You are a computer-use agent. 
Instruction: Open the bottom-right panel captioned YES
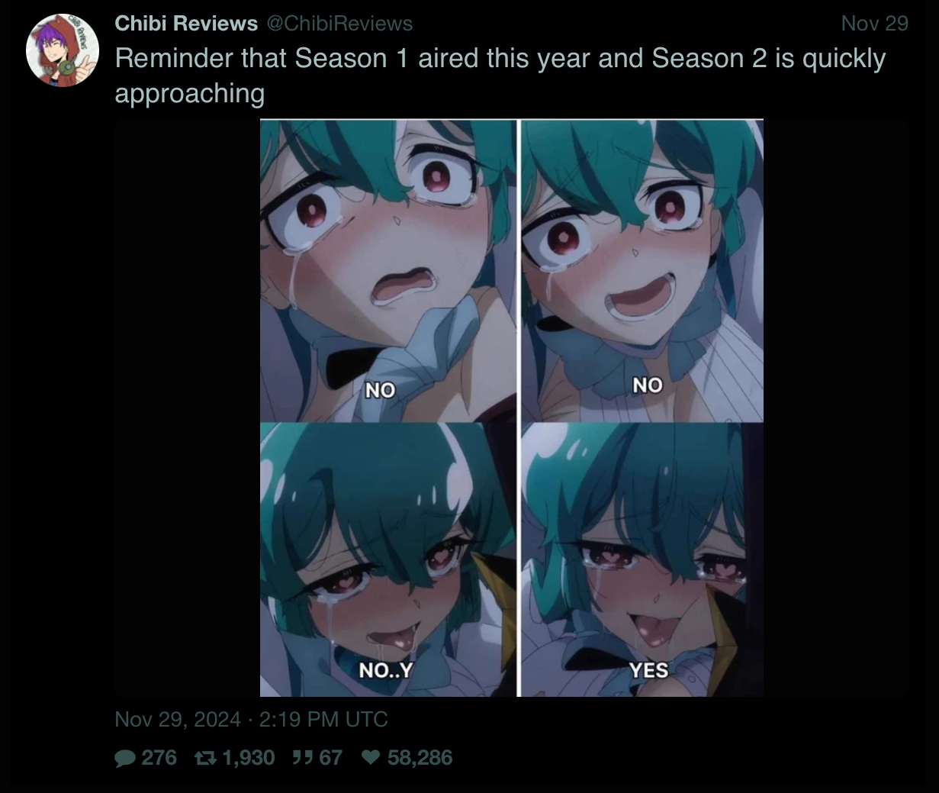coord(642,559)
